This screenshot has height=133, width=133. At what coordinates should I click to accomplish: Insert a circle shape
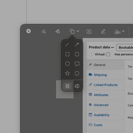(x=67, y=64)
